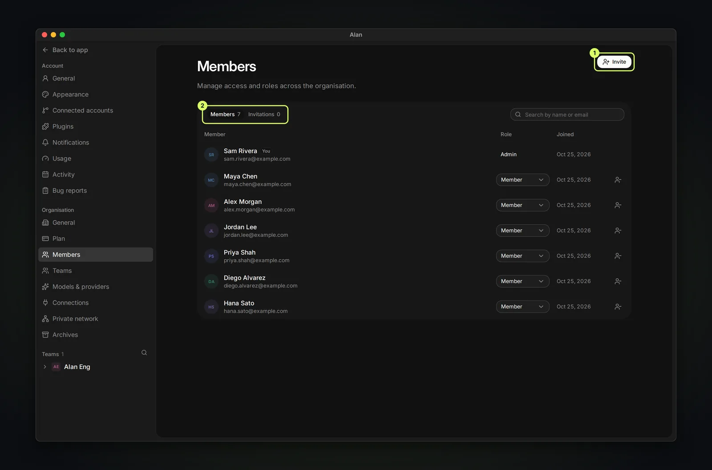712x470 pixels.
Task: Click the Teams search magnifier icon
Action: pos(144,352)
